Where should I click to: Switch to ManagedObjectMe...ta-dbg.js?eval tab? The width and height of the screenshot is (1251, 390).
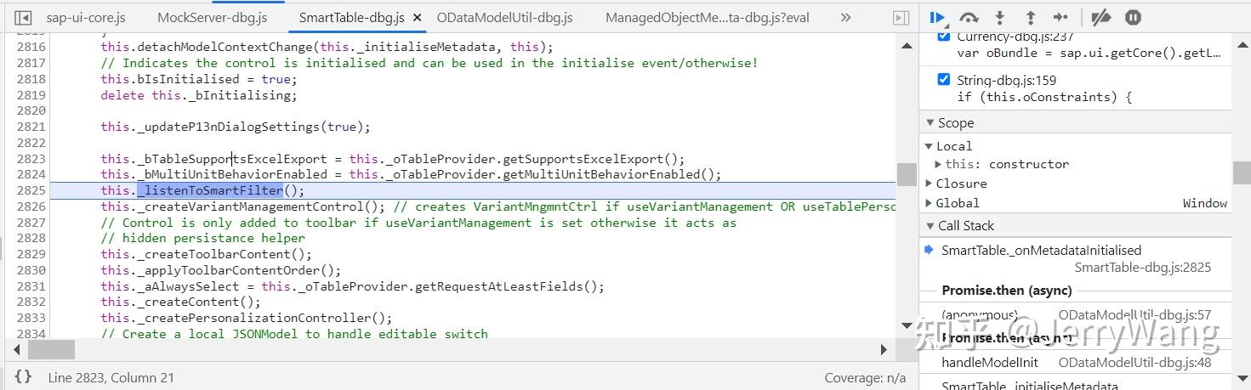click(x=707, y=17)
